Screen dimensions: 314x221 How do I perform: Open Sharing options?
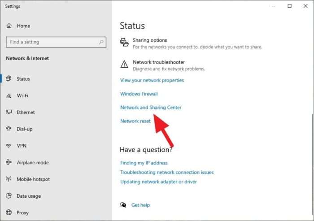(191, 43)
